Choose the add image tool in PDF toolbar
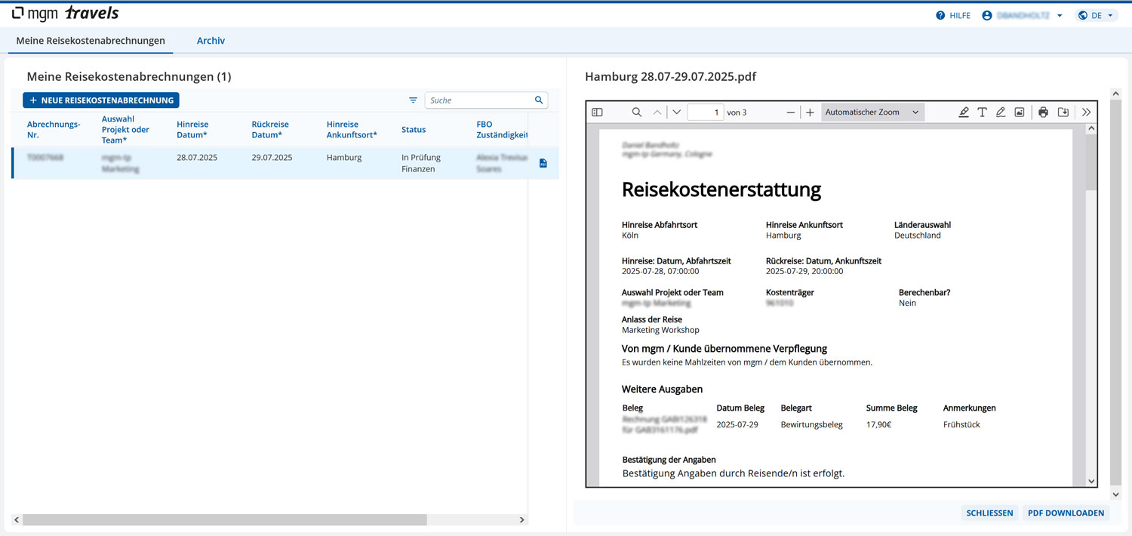Screen dimensions: 1132x536 (x=1019, y=112)
